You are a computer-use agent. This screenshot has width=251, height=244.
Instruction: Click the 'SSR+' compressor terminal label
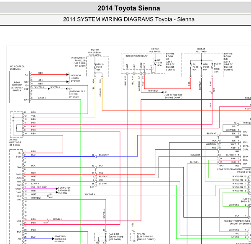(246, 156)
